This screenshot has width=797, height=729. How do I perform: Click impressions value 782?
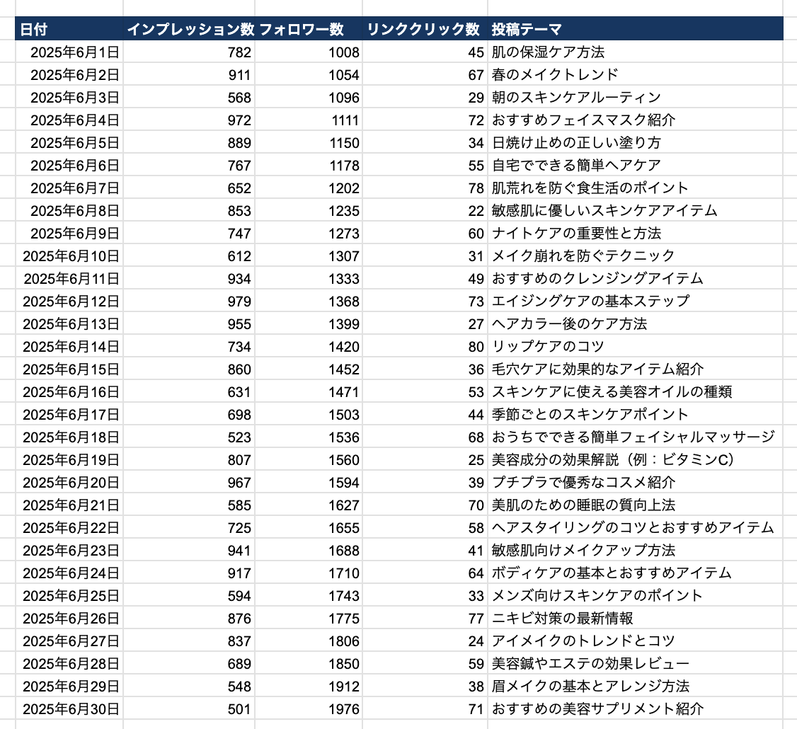pyautogui.click(x=189, y=52)
